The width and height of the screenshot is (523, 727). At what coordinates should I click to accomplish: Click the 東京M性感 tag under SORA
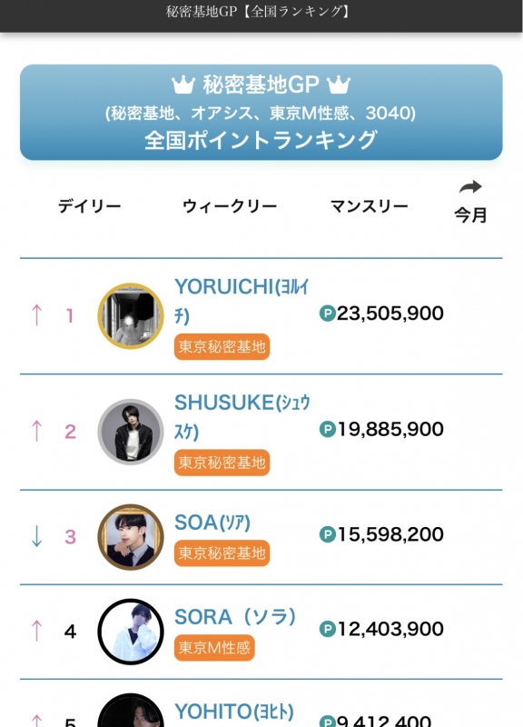214,648
